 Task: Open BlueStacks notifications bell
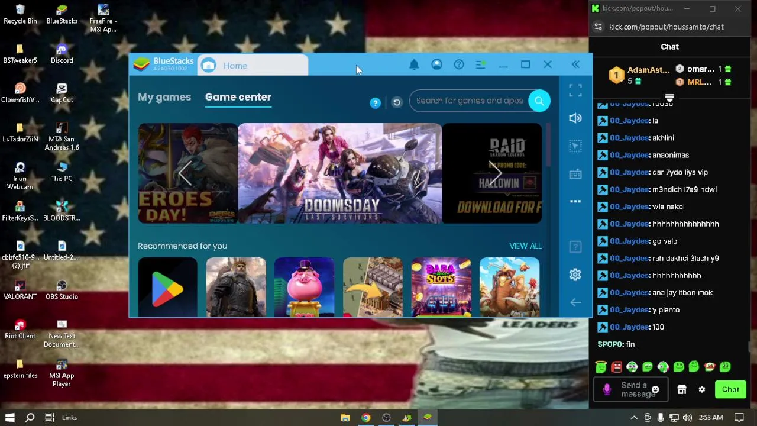point(414,64)
